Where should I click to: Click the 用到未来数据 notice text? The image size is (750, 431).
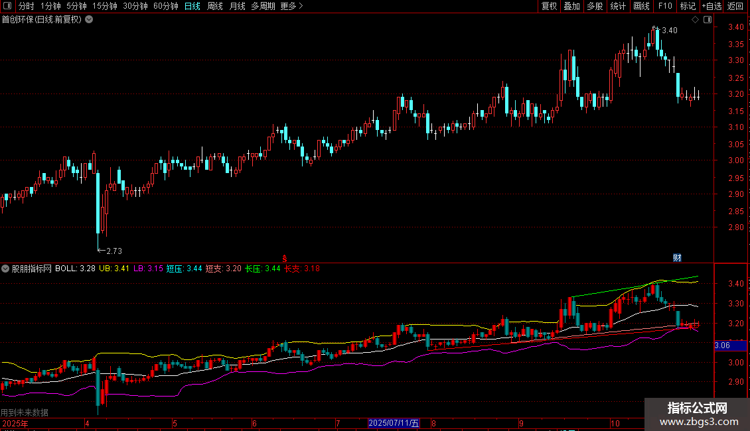point(25,412)
